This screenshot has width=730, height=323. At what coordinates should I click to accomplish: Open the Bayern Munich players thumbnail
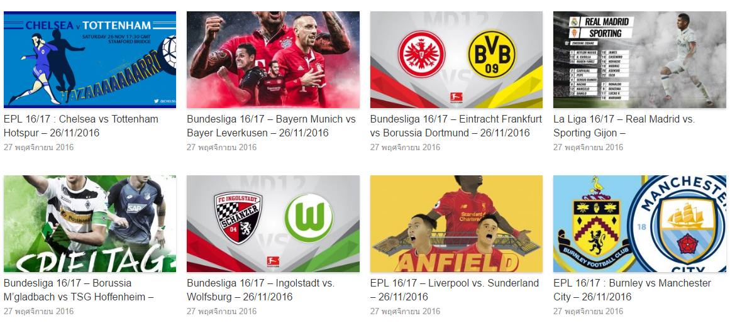tap(273, 60)
